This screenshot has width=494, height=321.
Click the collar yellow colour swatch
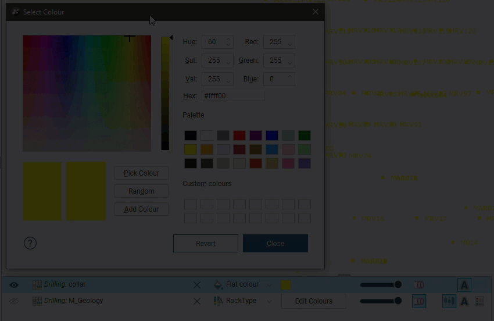pos(286,285)
